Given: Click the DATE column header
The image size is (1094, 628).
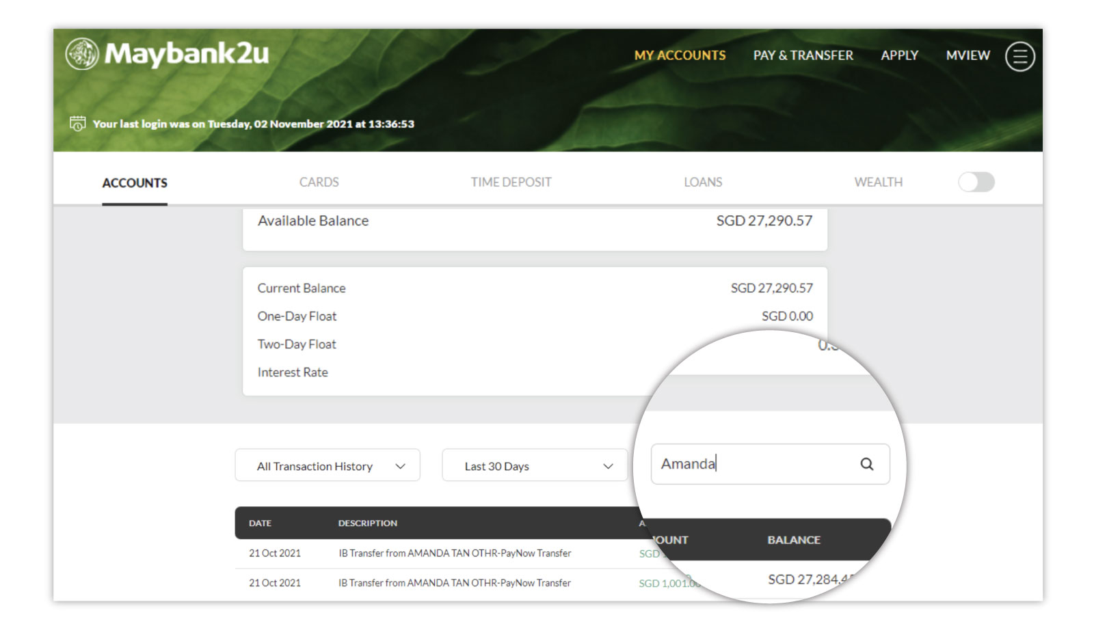Looking at the screenshot, I should click(260, 523).
